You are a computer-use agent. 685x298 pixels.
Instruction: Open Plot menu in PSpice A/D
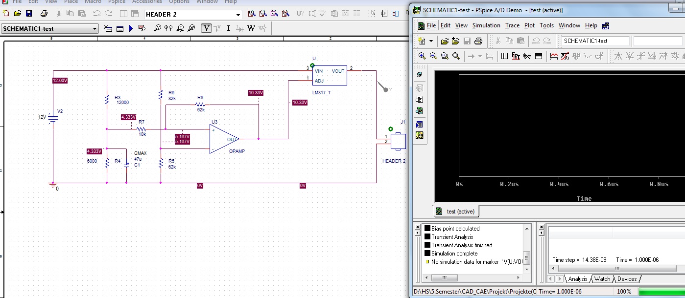click(529, 25)
